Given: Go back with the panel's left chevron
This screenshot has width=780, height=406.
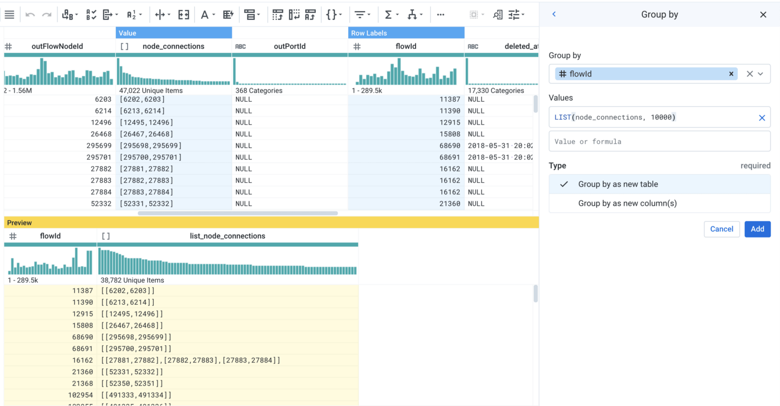Looking at the screenshot, I should (x=554, y=14).
